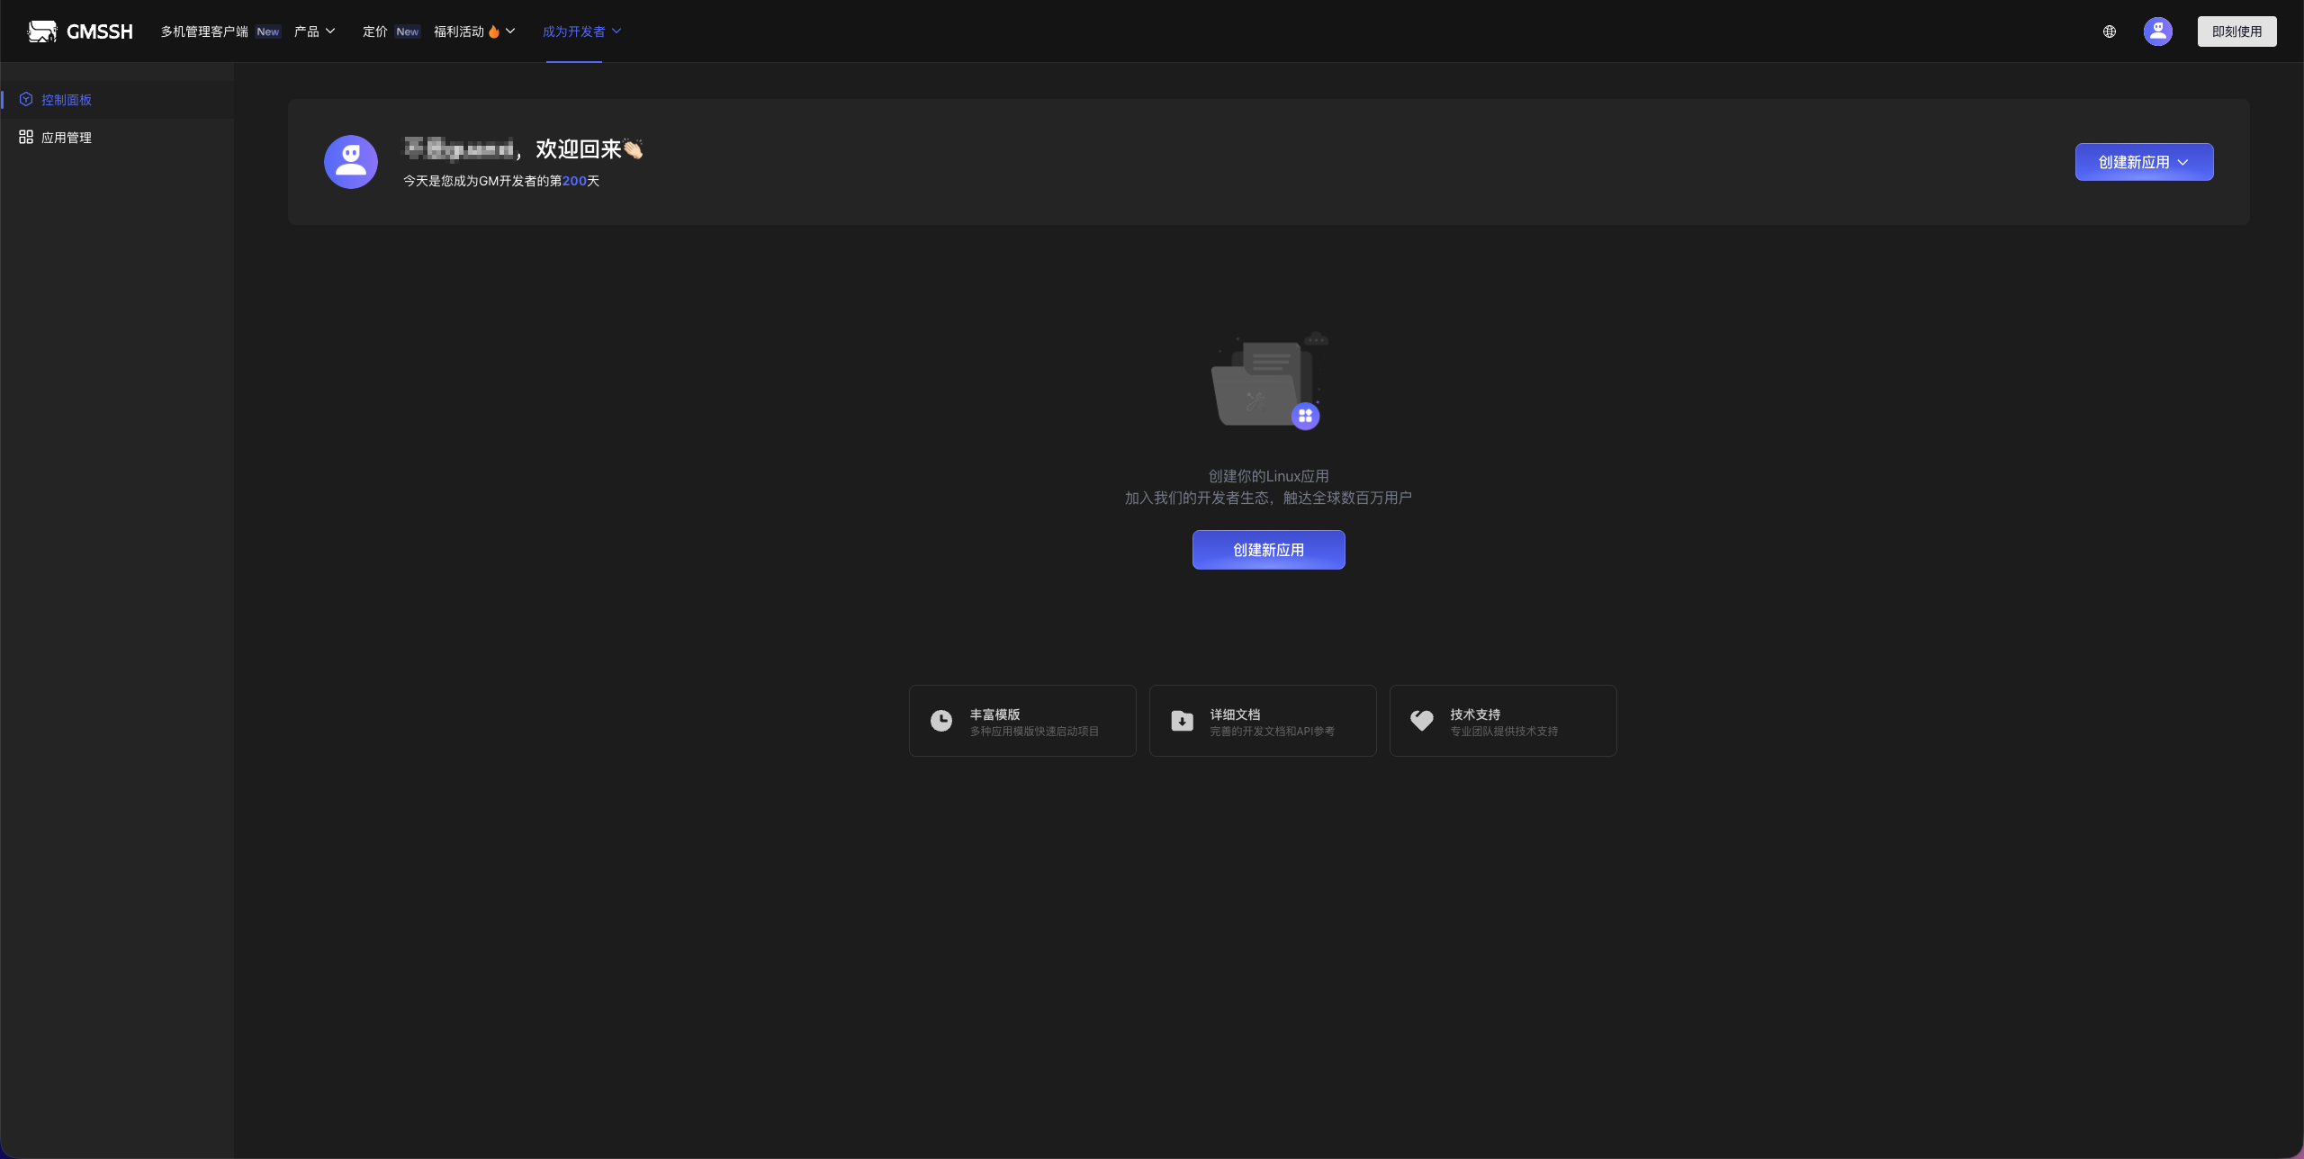
Task: Select the 应用管理 grid icon in sidebar
Action: (x=25, y=137)
